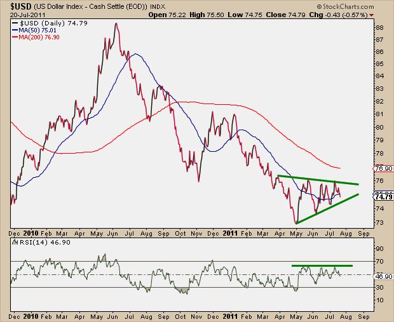Click the '$USD (Daily) 74.79' legend entry
The image size is (394, 322).
coord(53,23)
